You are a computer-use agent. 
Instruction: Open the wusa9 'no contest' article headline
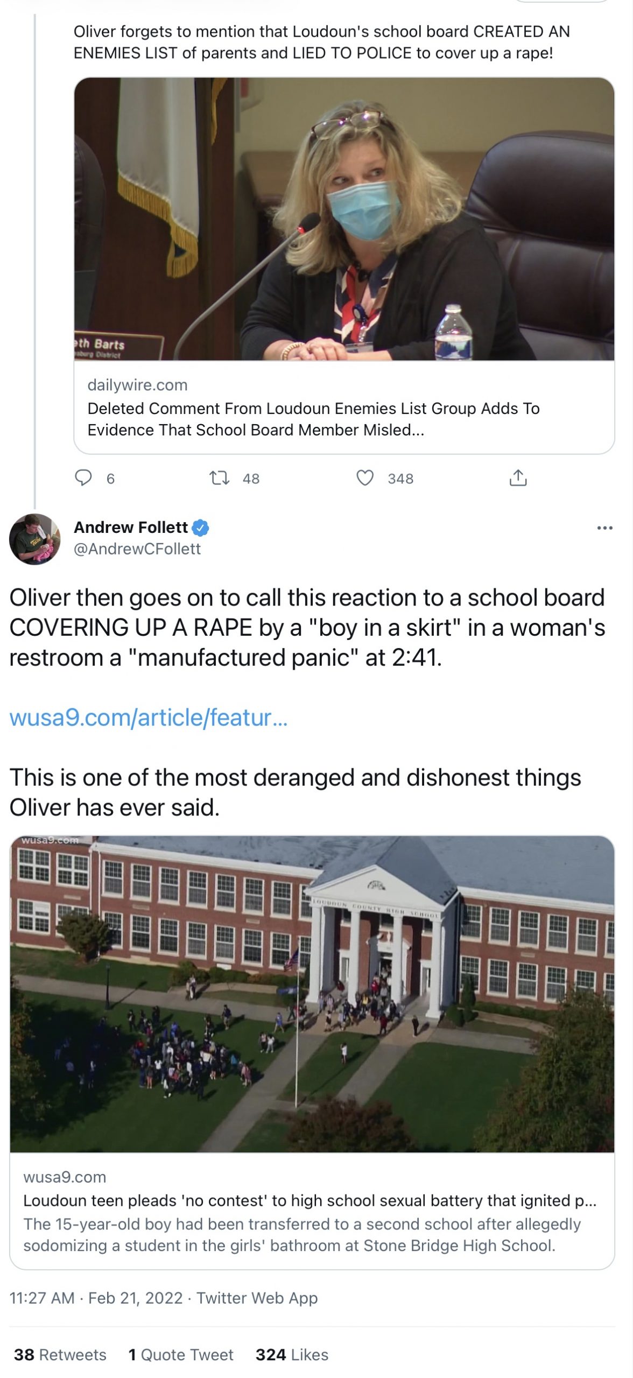point(310,1201)
